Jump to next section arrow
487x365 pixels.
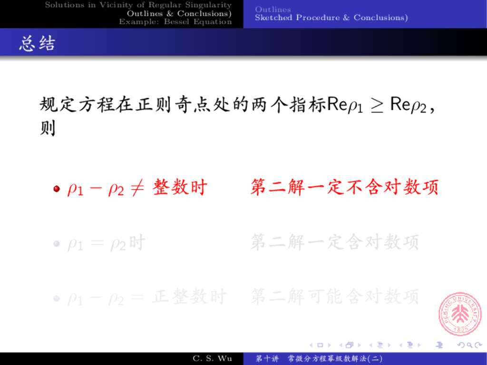click(419, 345)
